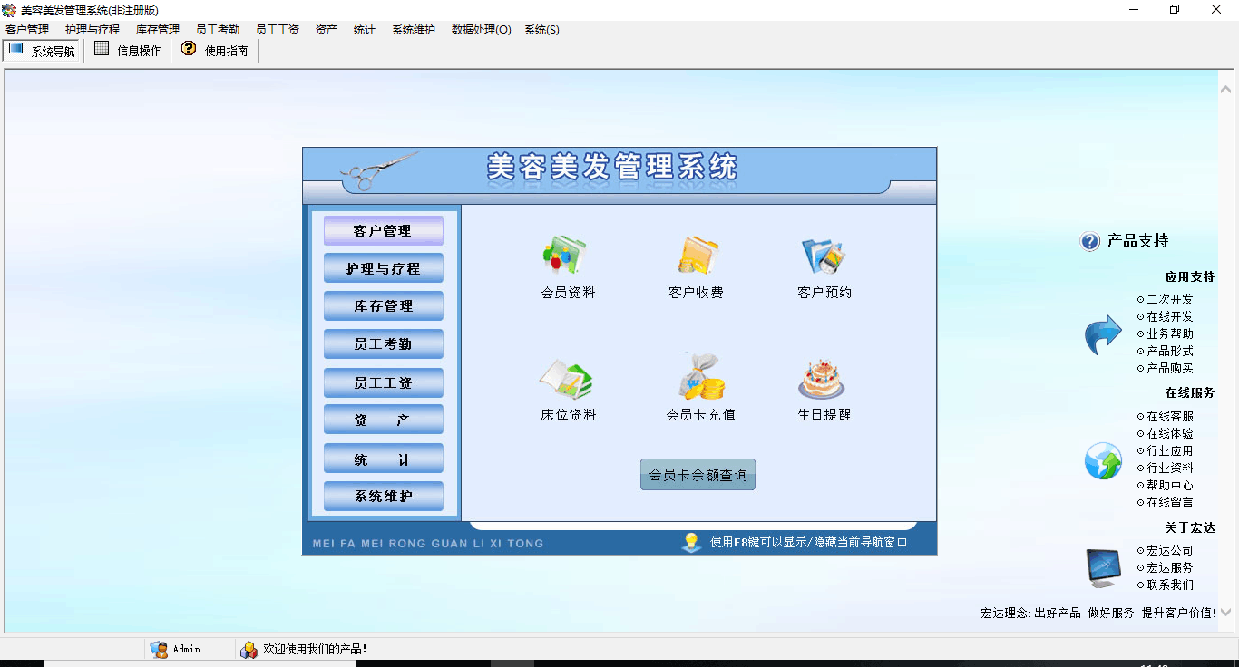Open the 产品购买 link
Image resolution: width=1239 pixels, height=667 pixels.
click(1170, 368)
